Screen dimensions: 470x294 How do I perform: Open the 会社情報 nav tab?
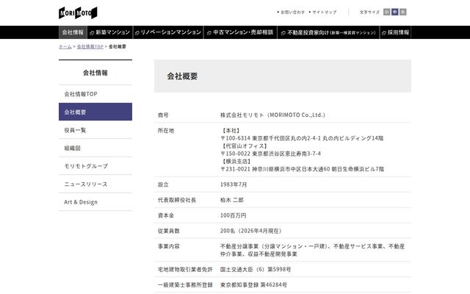(x=73, y=32)
